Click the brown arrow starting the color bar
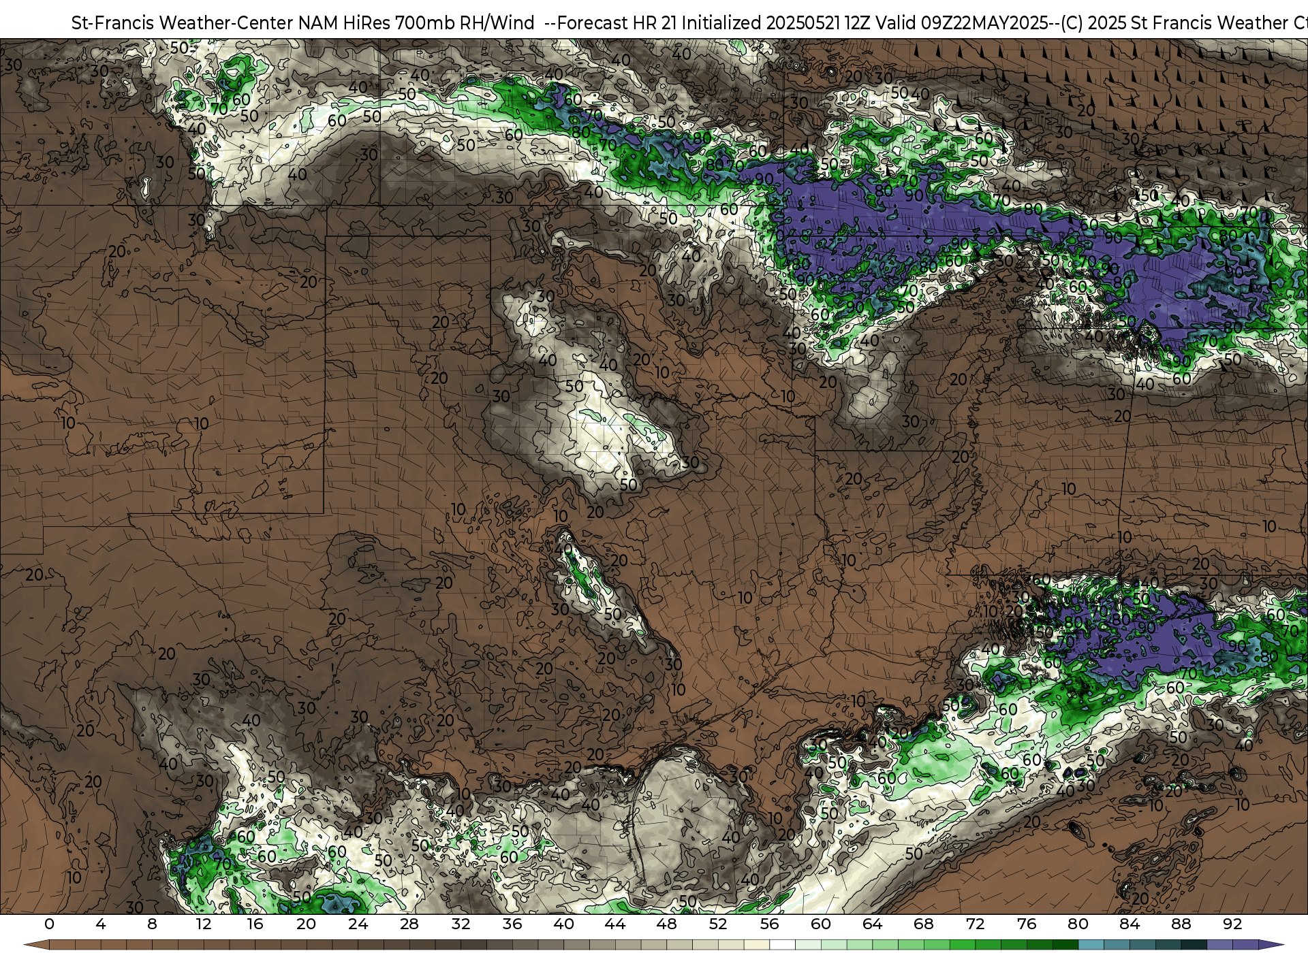The height and width of the screenshot is (953, 1308). click(36, 945)
